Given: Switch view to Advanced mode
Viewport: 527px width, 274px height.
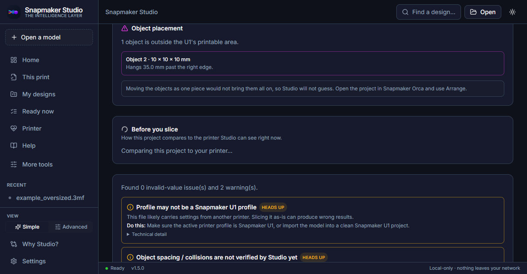Looking at the screenshot, I should tap(71, 227).
